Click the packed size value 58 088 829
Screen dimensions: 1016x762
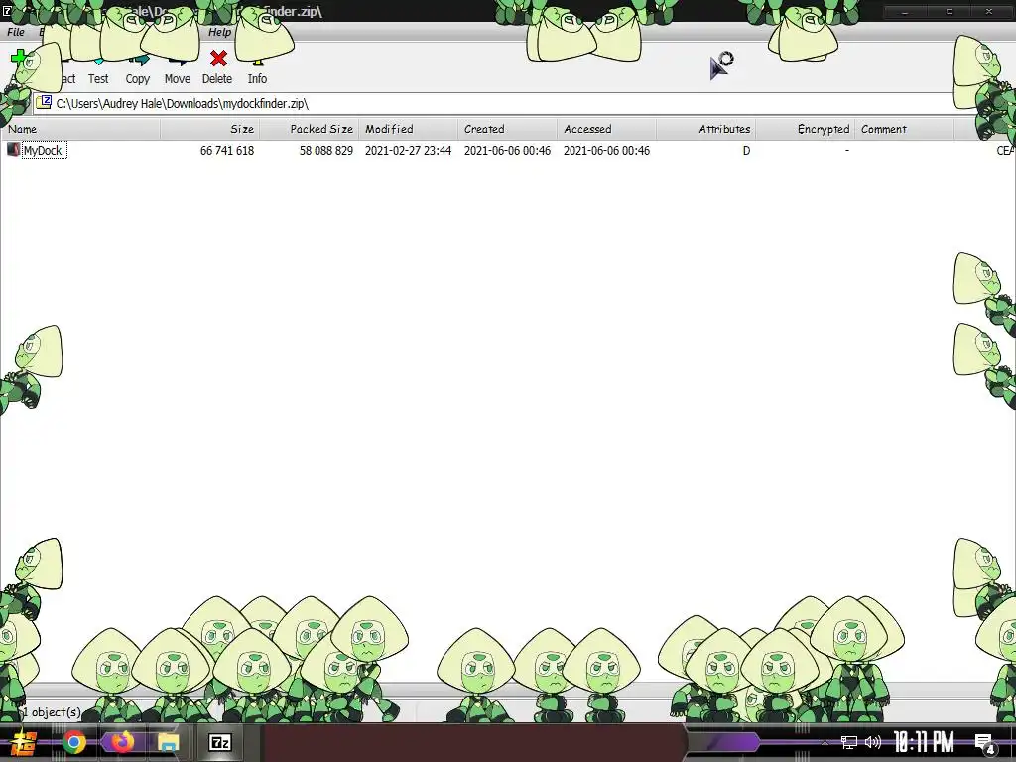pyautogui.click(x=325, y=151)
